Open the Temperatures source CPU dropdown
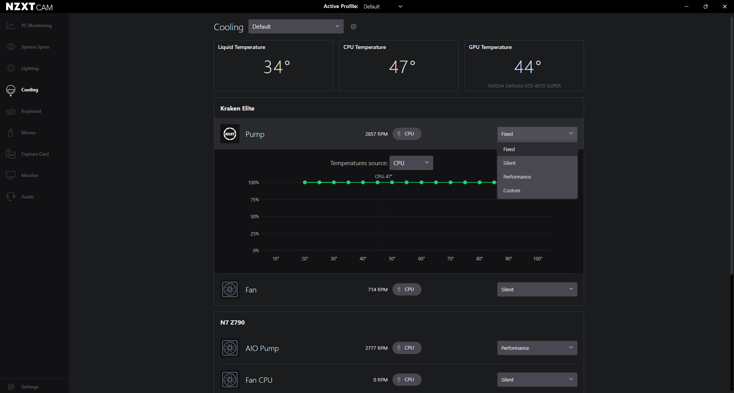Image resolution: width=734 pixels, height=393 pixels. click(411, 163)
